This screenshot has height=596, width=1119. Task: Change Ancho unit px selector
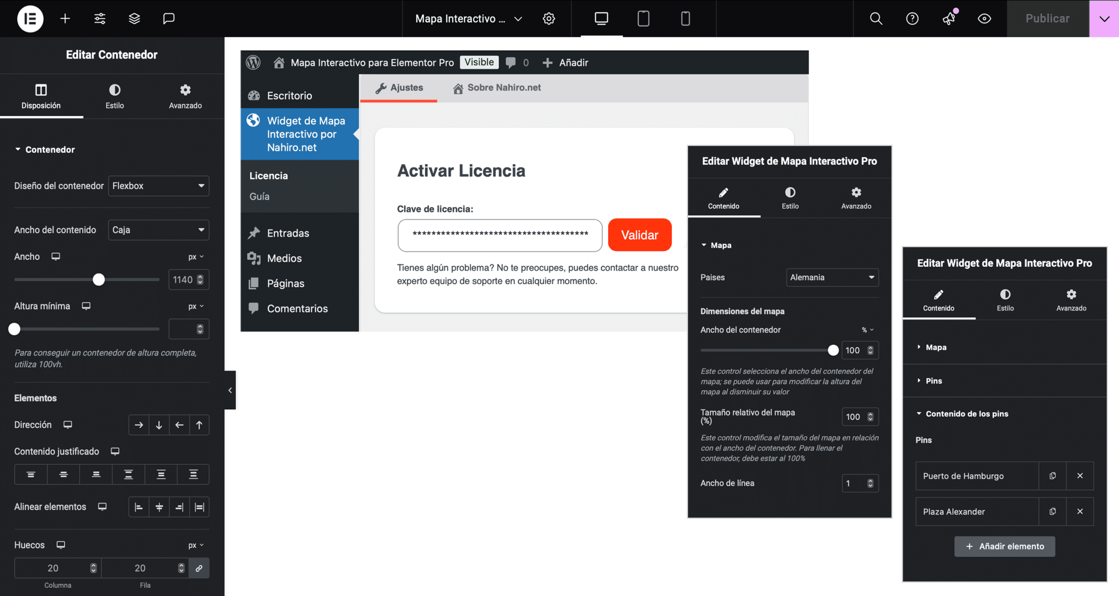[196, 257]
